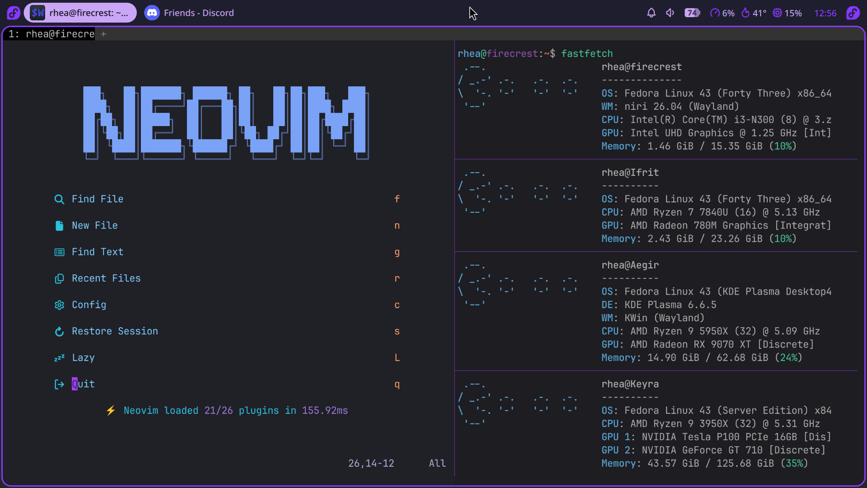Click the gear icon beside Config
Screen dimensions: 867x488
[59, 305]
